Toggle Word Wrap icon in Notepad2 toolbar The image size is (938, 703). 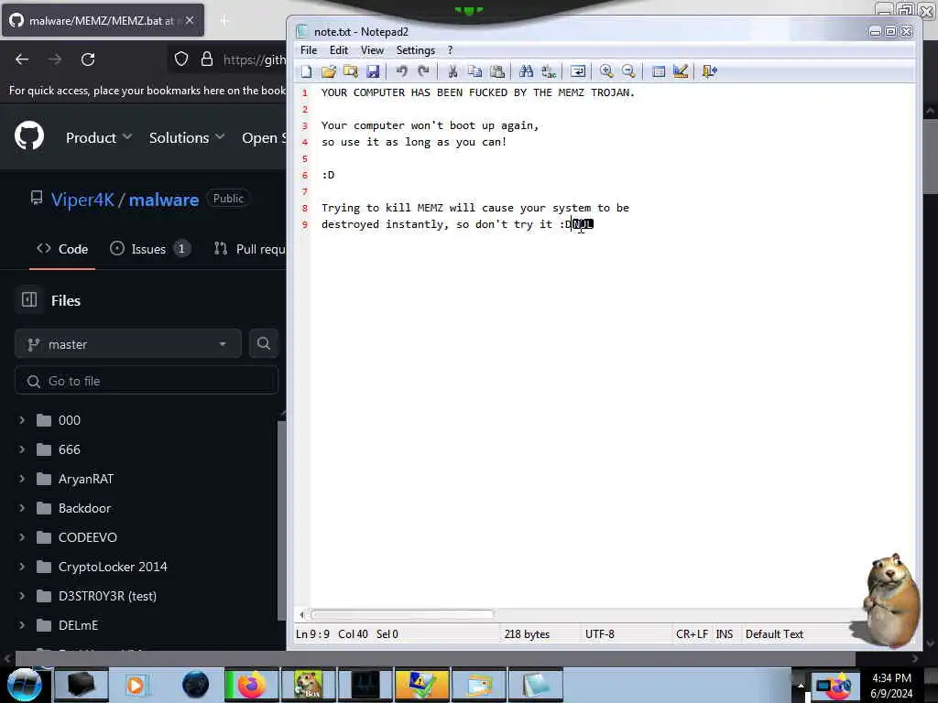pos(578,71)
